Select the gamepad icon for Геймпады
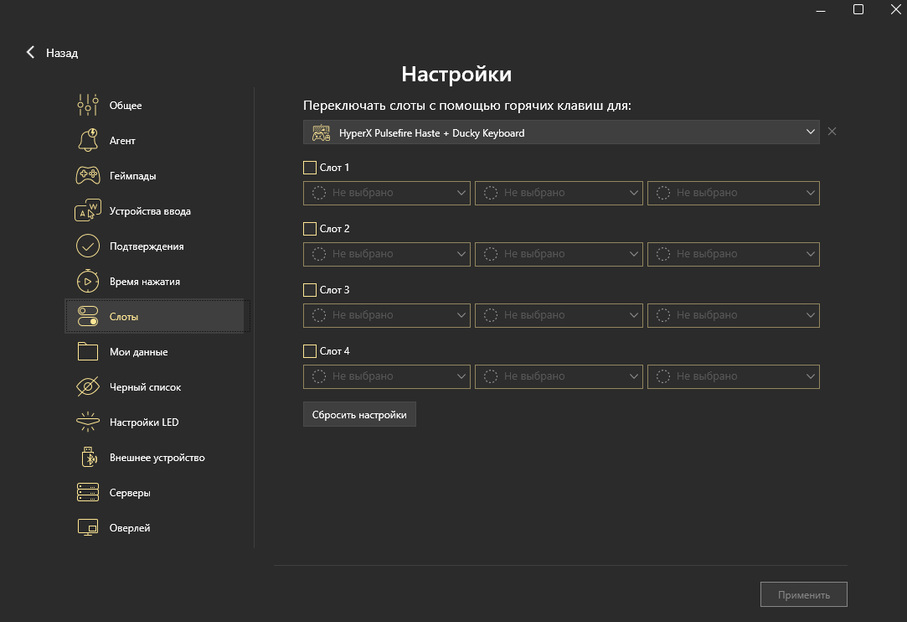Screen dimensions: 907x622 coord(88,176)
